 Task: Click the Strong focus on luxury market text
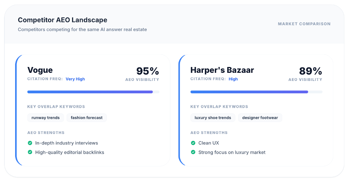click(232, 152)
